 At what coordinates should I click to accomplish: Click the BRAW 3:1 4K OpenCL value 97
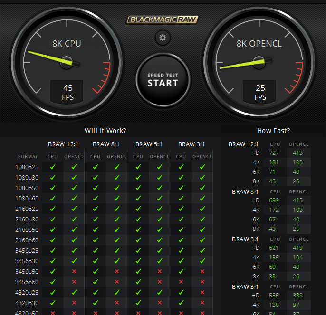[296, 305]
